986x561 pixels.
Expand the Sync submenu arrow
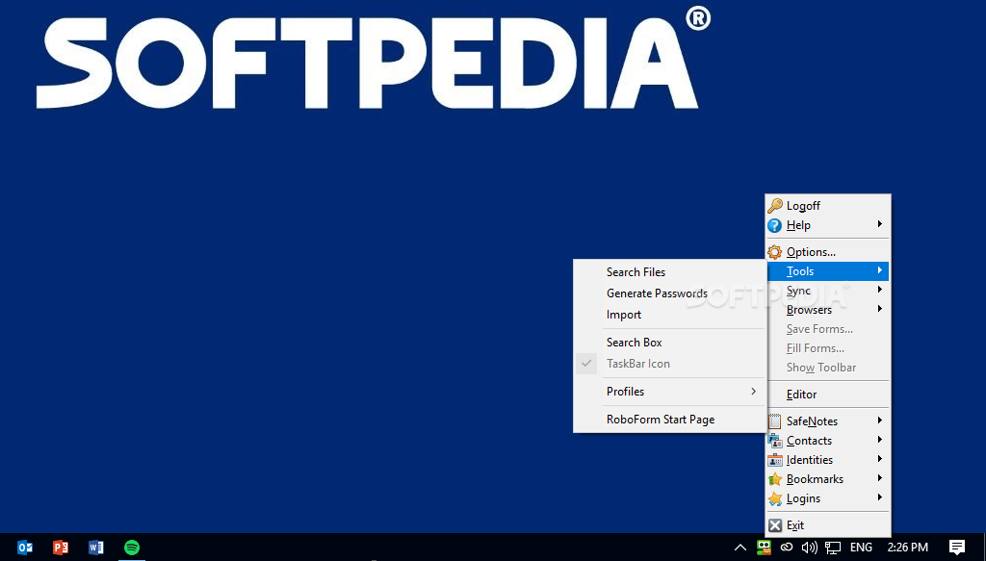point(880,290)
